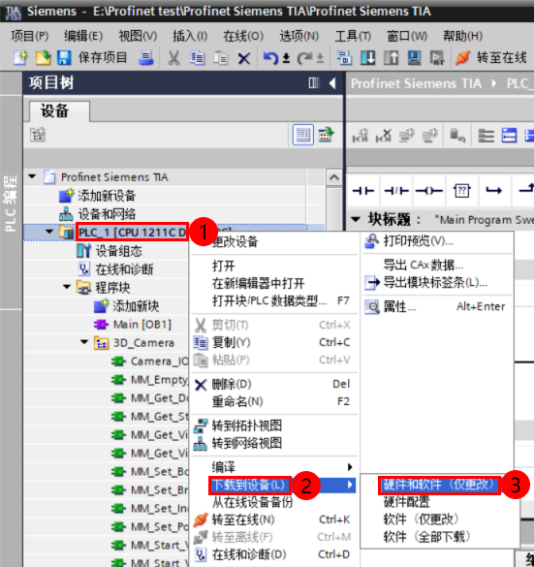Click the start runtime RT toolbar icon
Image resolution: width=534 pixels, height=567 pixels.
click(x=437, y=57)
